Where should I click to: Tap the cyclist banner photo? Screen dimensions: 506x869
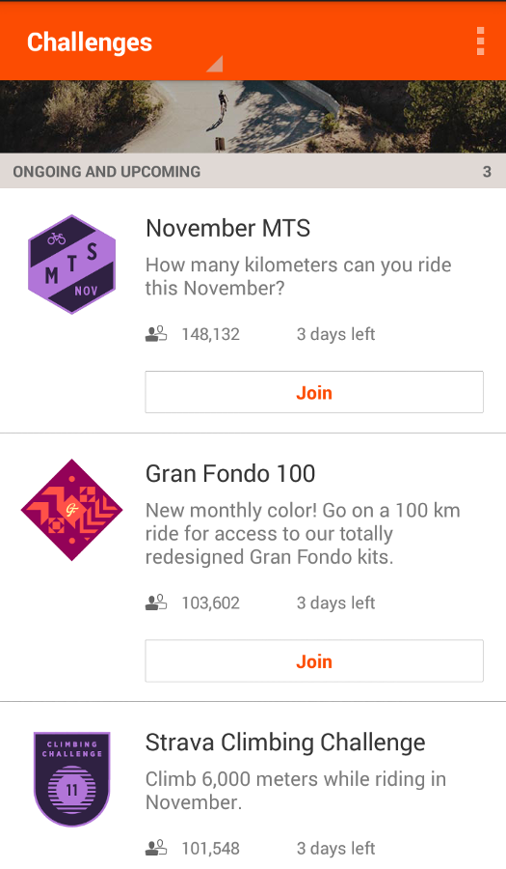253,117
